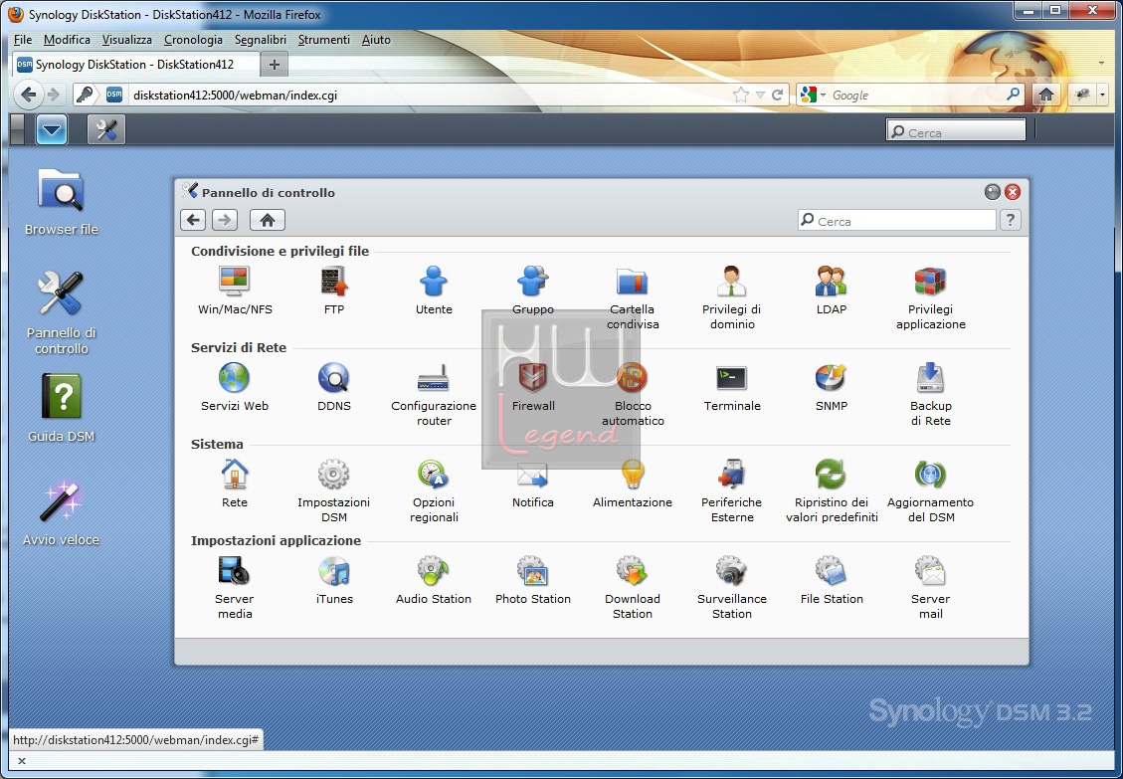Open Backup di Rete
The width and height of the screenshot is (1123, 779).
coord(930,394)
